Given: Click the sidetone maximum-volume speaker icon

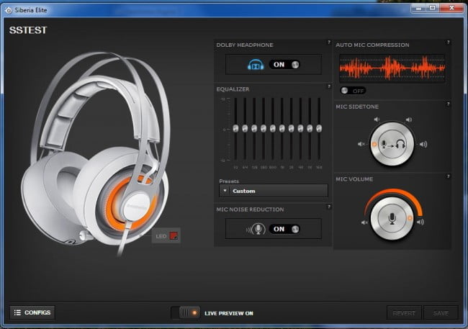Looking at the screenshot, I should pos(423,145).
